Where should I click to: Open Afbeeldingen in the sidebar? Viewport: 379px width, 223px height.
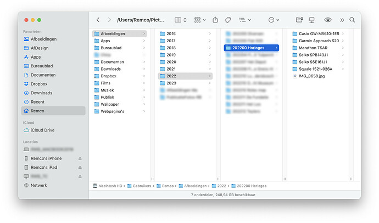point(53,39)
